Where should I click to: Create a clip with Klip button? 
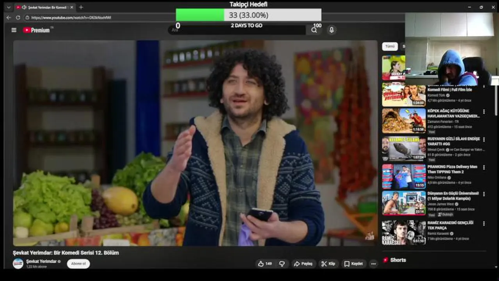click(x=328, y=264)
